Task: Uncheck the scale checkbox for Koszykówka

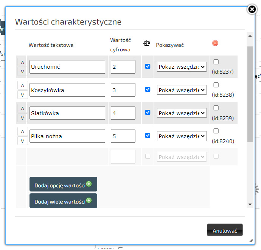Action: click(148, 90)
